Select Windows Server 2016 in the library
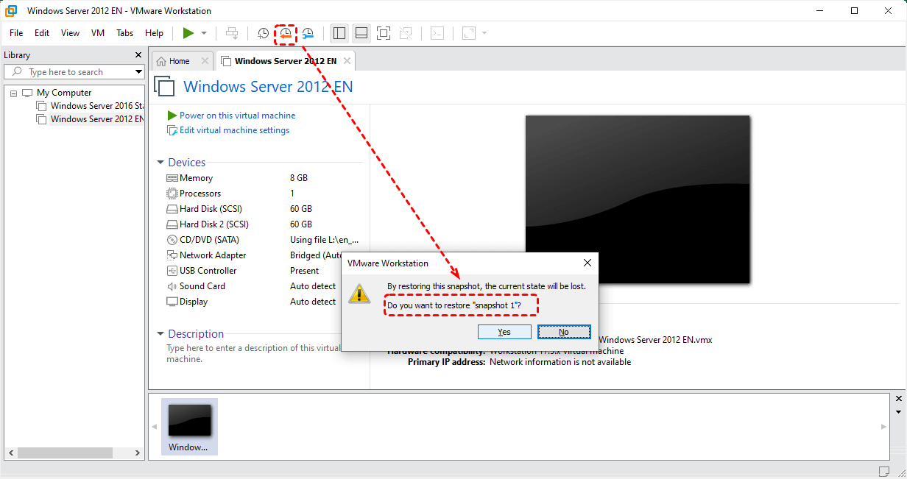 (97, 106)
